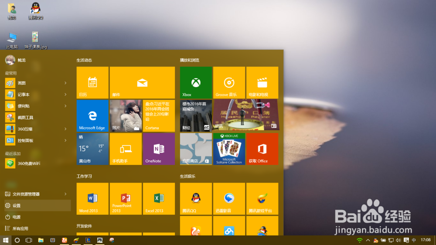Screen dimensions: 436x245
Task: Expand jump list arrow for 360压缩
Action: pos(66,129)
